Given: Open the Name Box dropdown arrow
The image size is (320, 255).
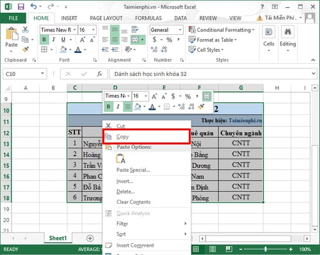Looking at the screenshot, I should (42, 73).
